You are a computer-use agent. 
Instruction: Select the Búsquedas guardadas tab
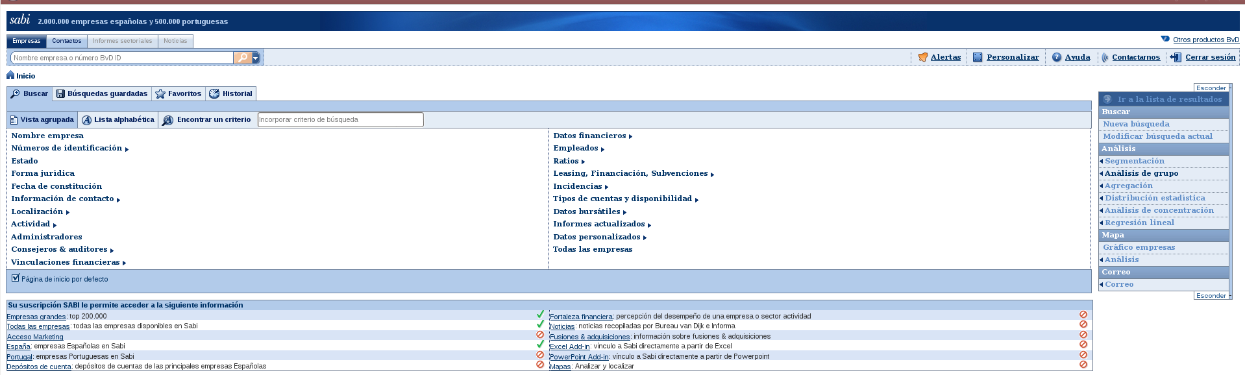pyautogui.click(x=102, y=93)
